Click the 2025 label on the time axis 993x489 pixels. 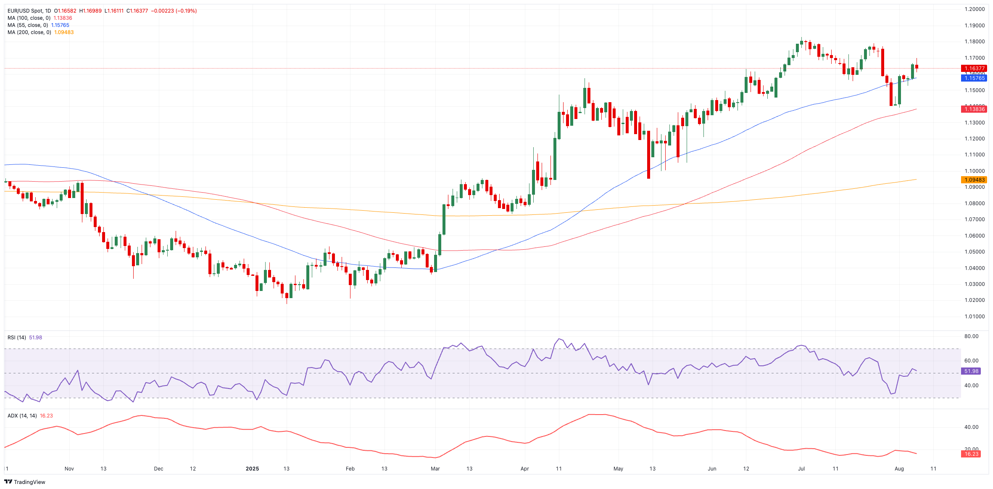click(253, 469)
